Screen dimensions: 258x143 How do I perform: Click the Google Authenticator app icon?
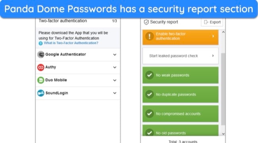click(41, 55)
